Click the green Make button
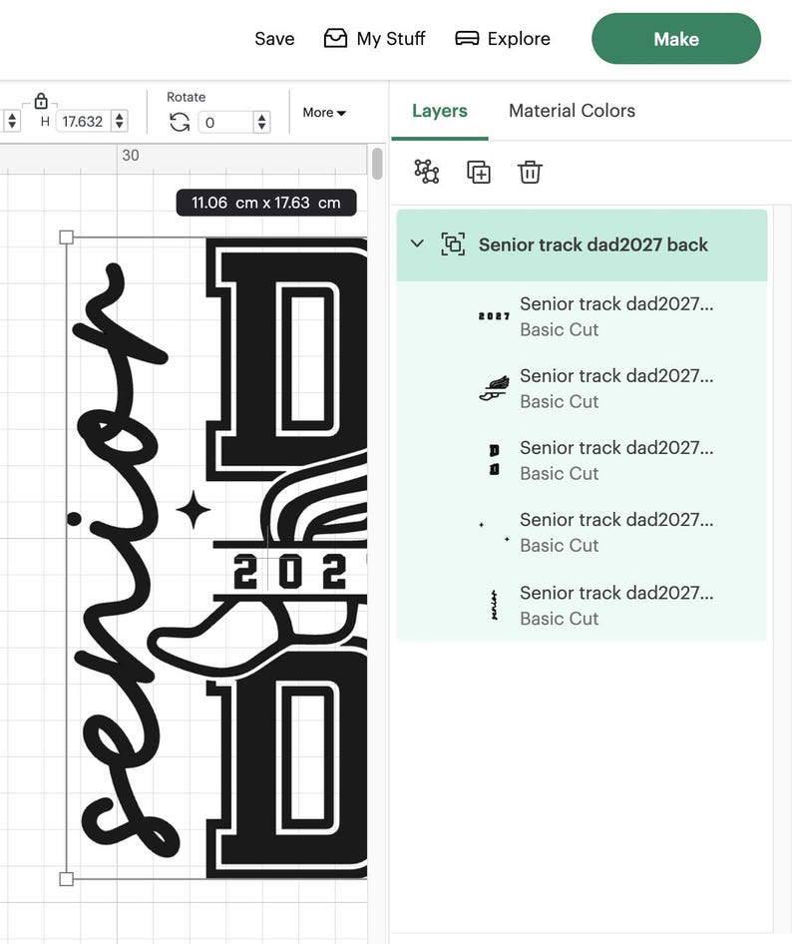Image resolution: width=792 pixels, height=944 pixels. [x=676, y=39]
